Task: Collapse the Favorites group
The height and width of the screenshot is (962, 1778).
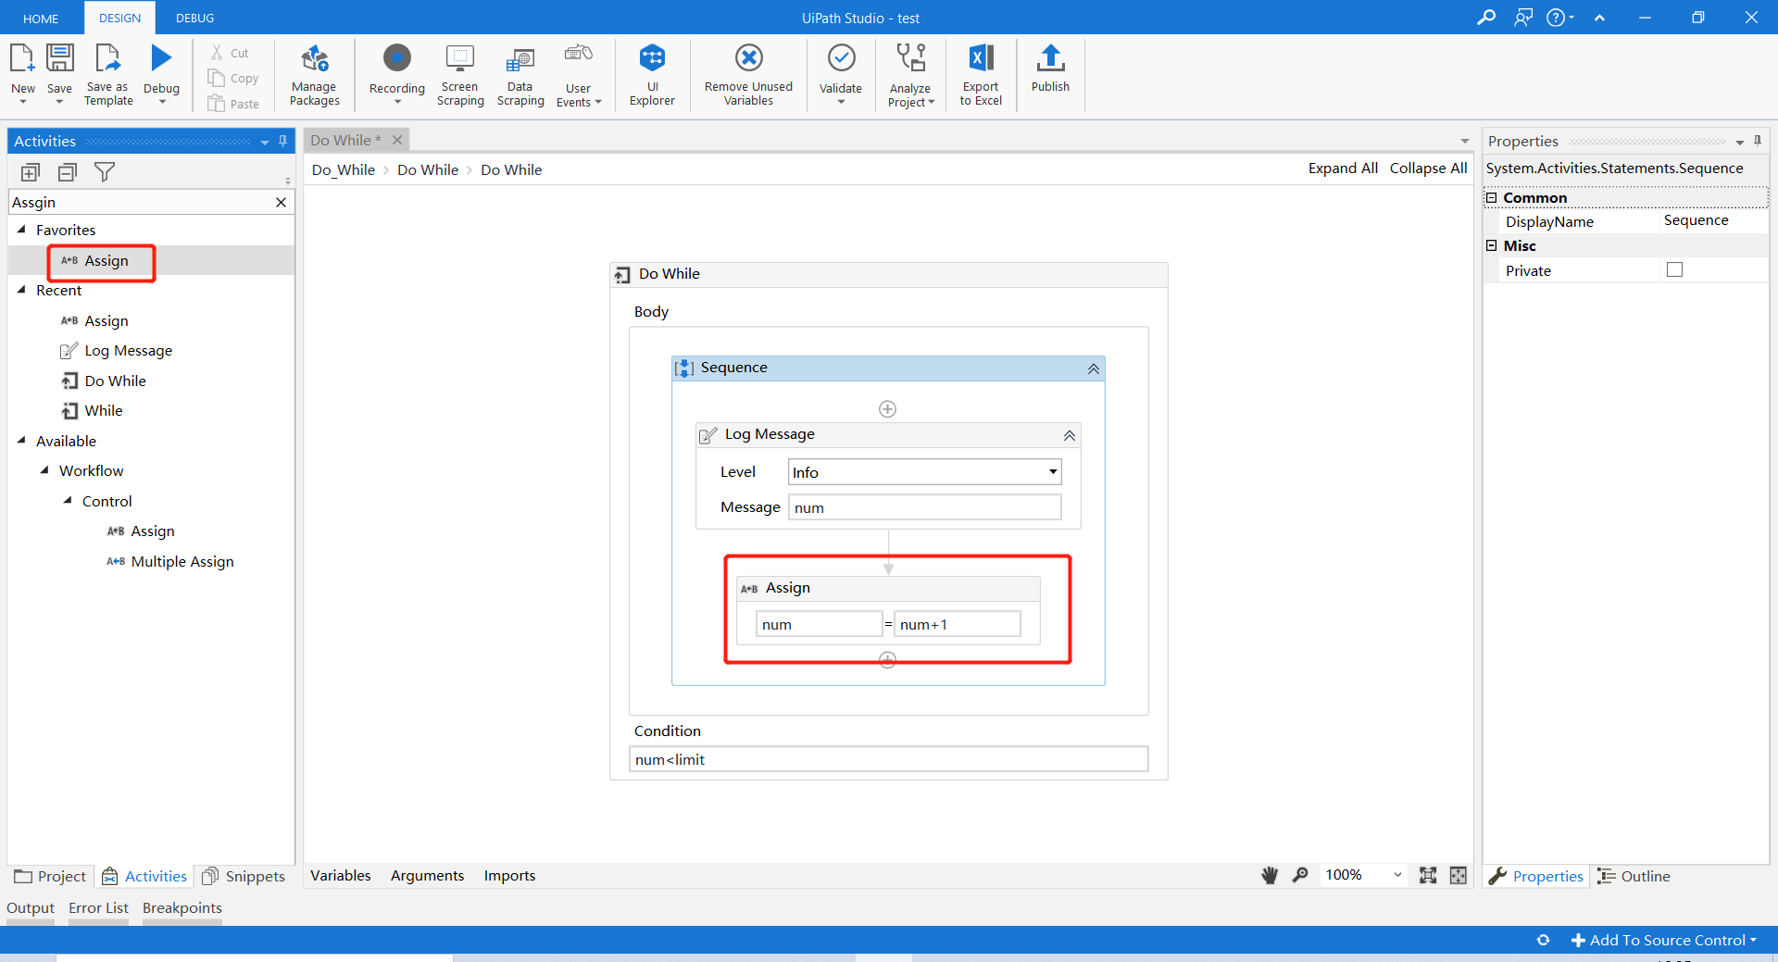Action: point(22,230)
